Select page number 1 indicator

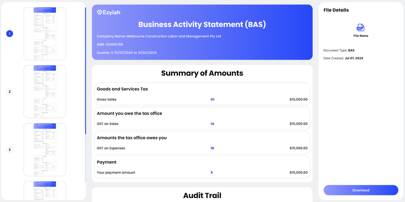point(10,33)
